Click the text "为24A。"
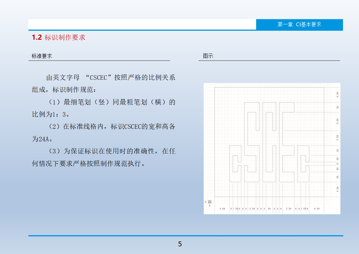This screenshot has height=254, width=359. (42, 139)
